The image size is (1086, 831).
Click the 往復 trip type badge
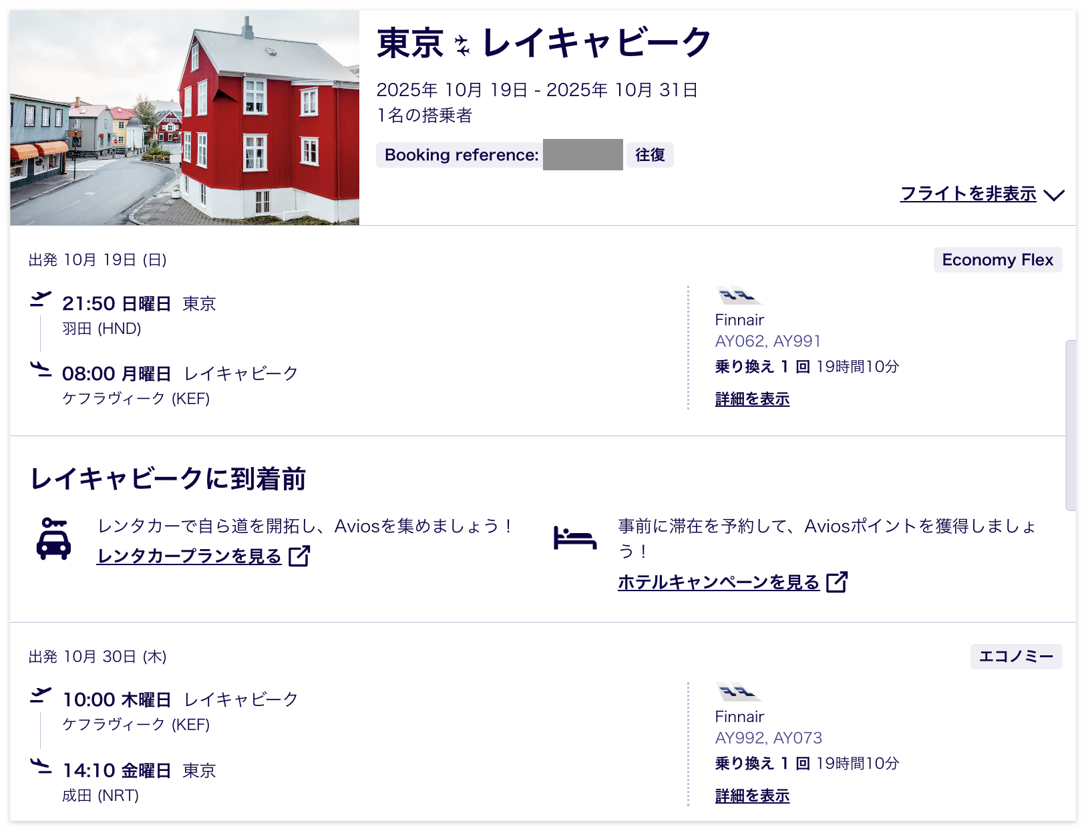point(650,155)
